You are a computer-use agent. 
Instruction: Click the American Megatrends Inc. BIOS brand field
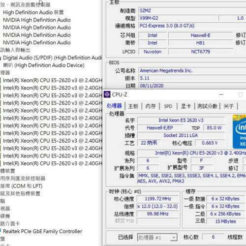tap(192, 71)
